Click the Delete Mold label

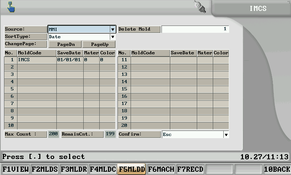(139, 30)
